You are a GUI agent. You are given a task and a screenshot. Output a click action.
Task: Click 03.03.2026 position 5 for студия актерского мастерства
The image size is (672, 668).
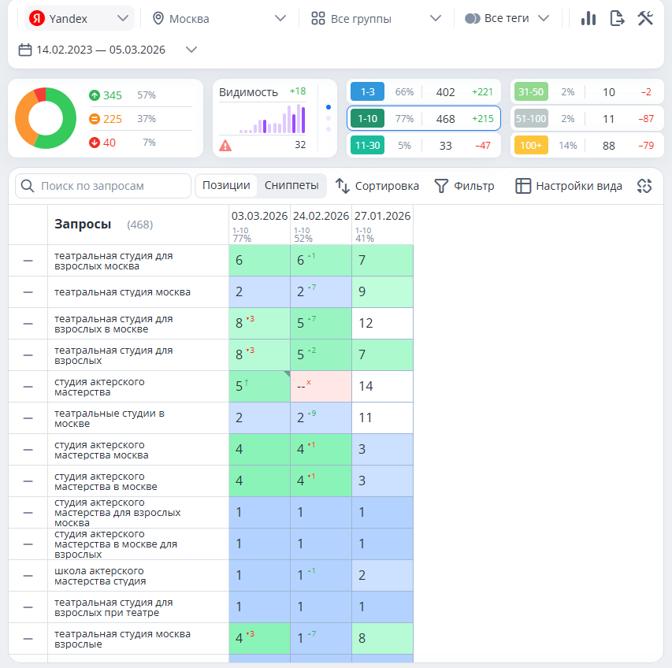(259, 387)
